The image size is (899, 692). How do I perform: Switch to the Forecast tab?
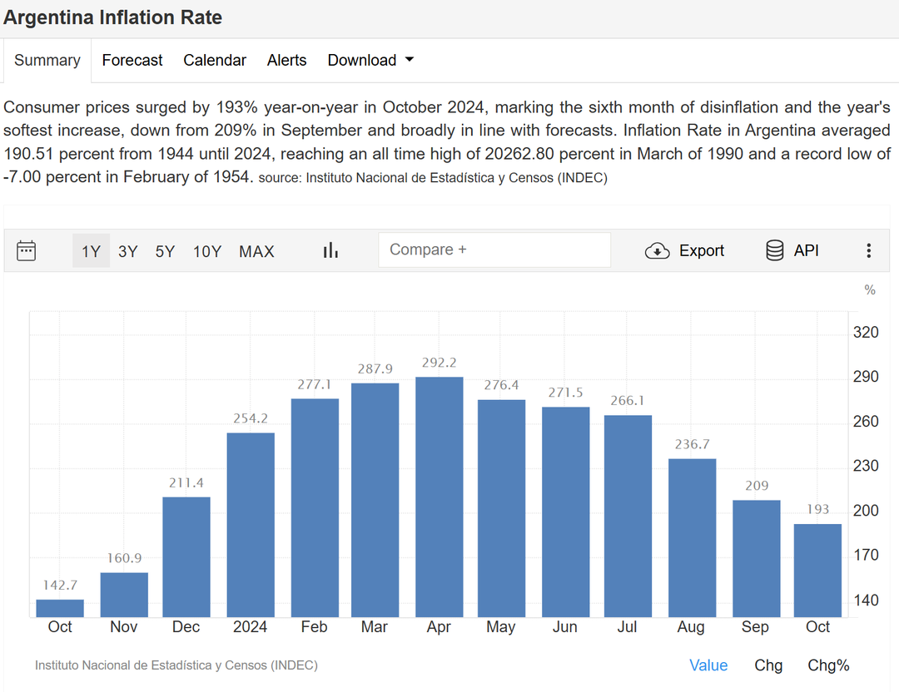pos(132,60)
